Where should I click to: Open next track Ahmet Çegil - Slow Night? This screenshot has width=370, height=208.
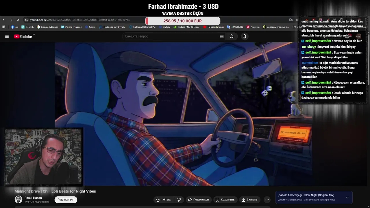pos(306,195)
